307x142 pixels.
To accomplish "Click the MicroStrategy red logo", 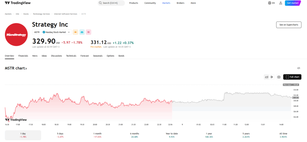I will (x=16, y=35).
